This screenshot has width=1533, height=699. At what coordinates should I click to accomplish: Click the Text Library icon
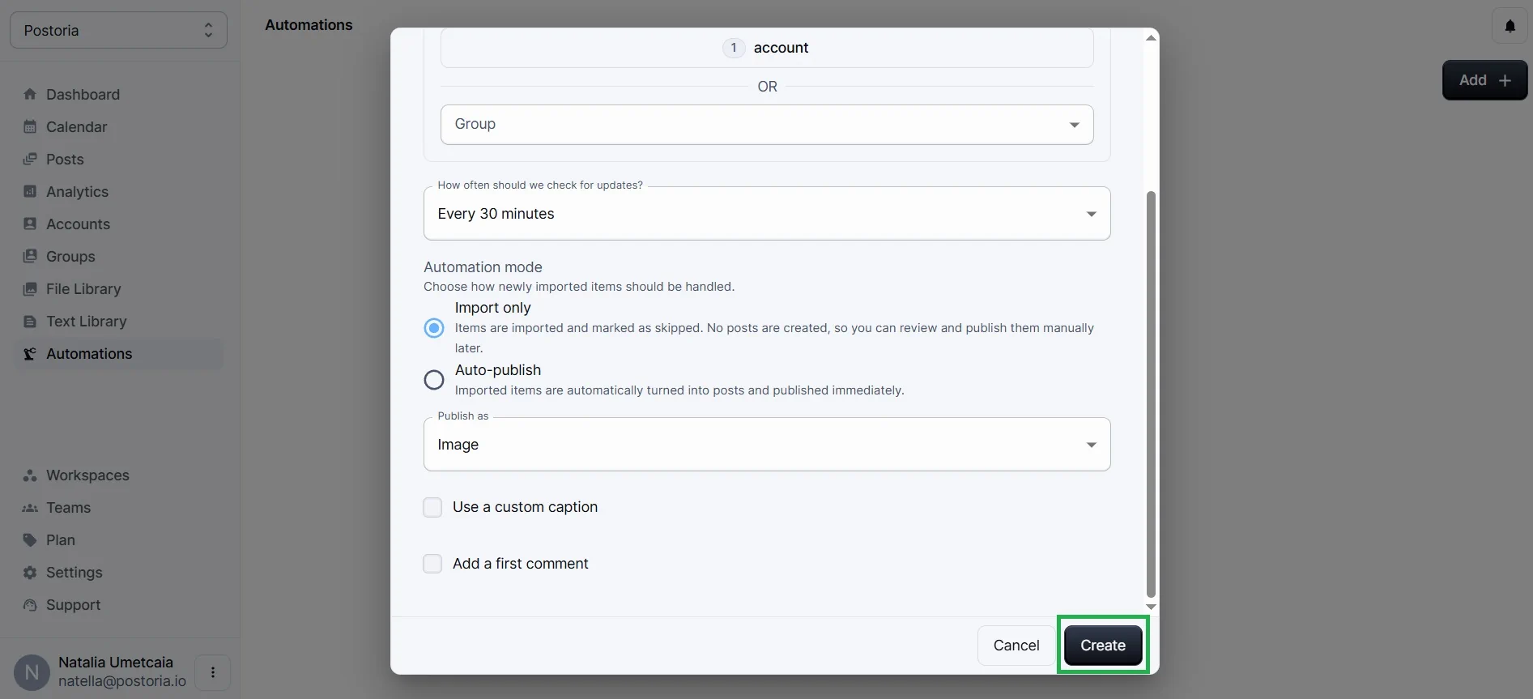click(x=30, y=321)
